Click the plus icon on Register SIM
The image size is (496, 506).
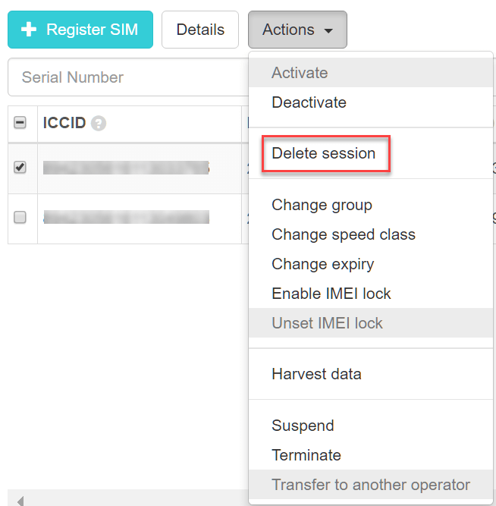click(x=29, y=30)
